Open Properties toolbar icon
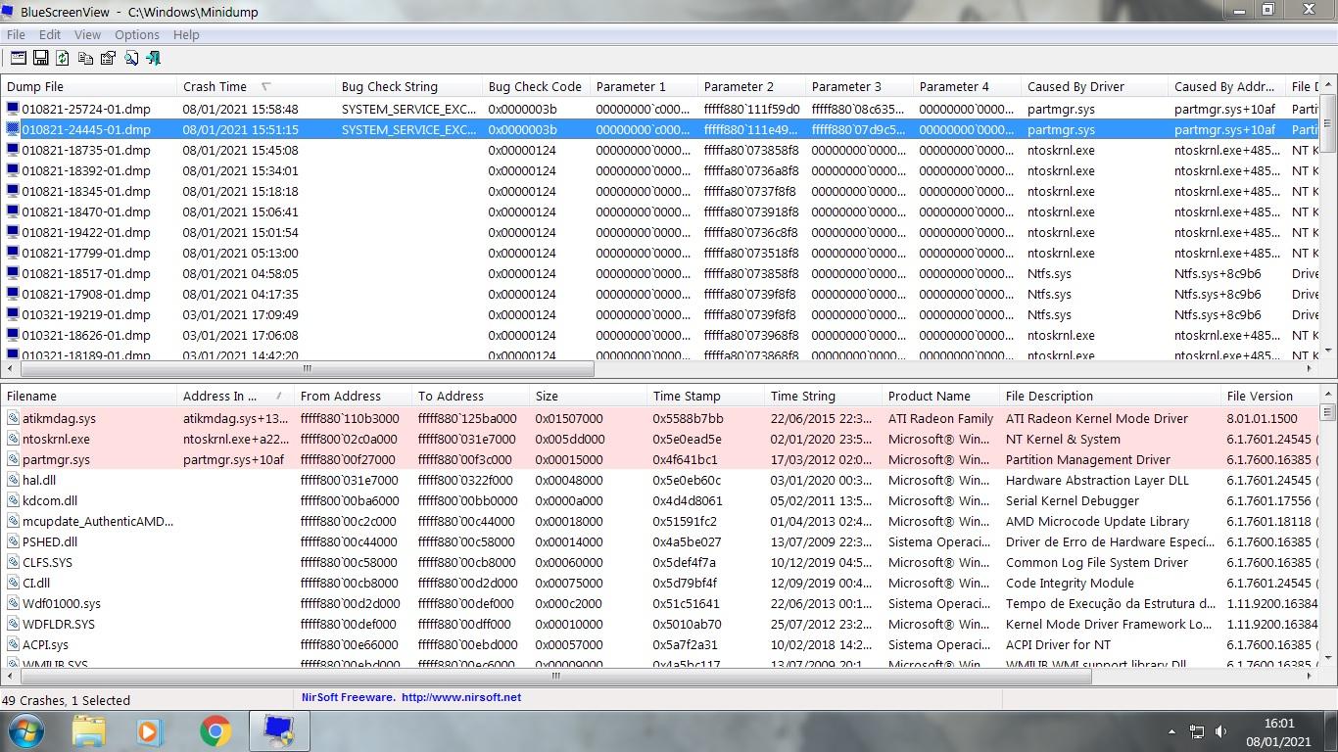The image size is (1338, 752). (108, 58)
